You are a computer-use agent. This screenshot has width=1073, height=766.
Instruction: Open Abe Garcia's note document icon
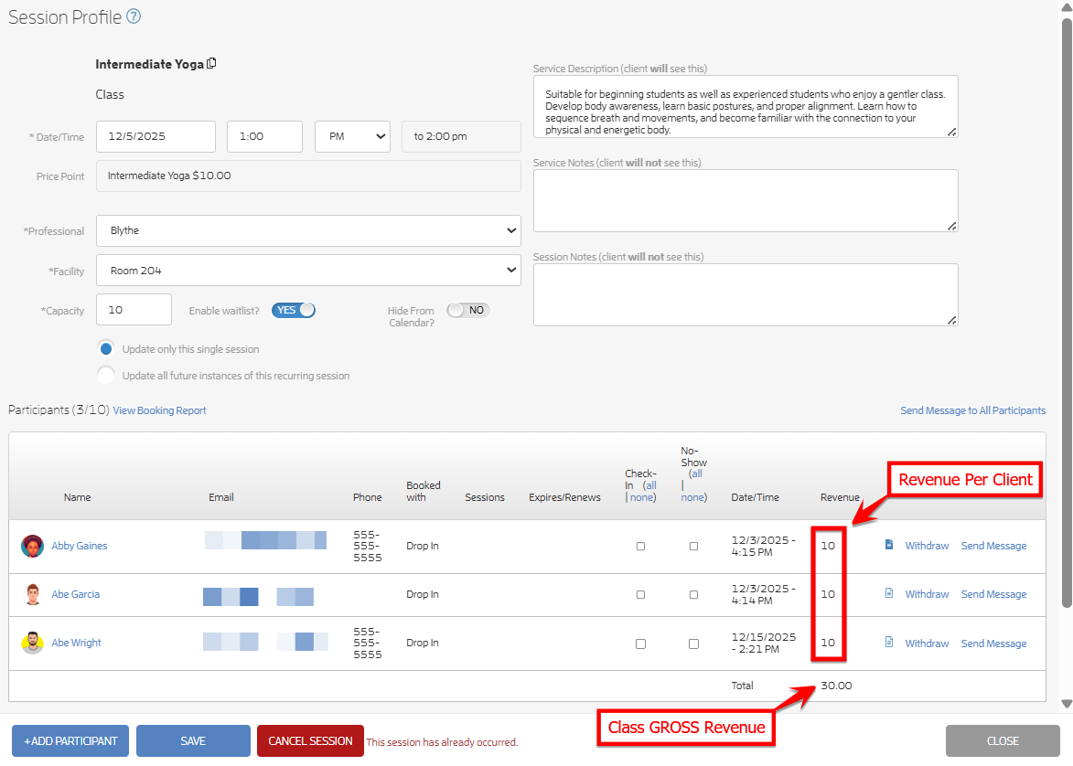pos(889,593)
